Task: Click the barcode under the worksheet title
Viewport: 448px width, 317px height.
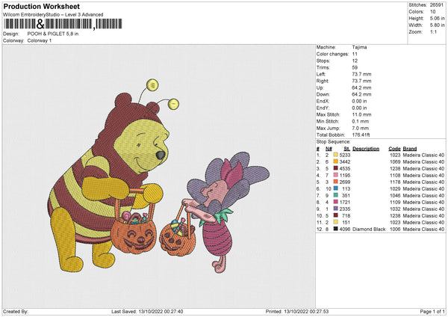Action: point(63,24)
